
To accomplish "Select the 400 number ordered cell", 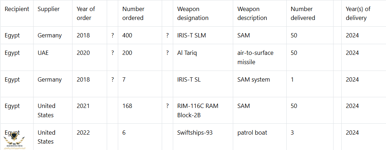I will pyautogui.click(x=127, y=35).
